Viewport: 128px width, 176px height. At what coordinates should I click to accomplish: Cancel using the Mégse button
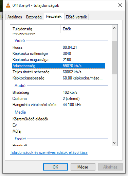83,167
